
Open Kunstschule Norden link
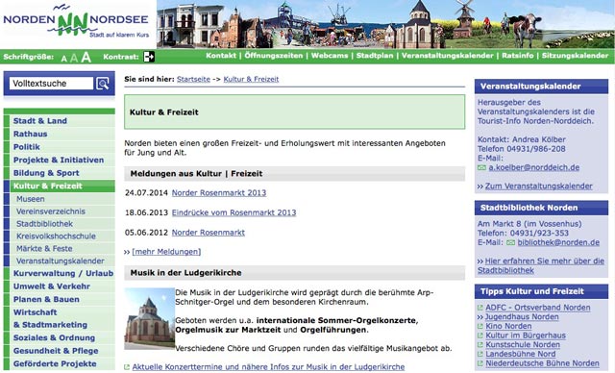pos(523,345)
